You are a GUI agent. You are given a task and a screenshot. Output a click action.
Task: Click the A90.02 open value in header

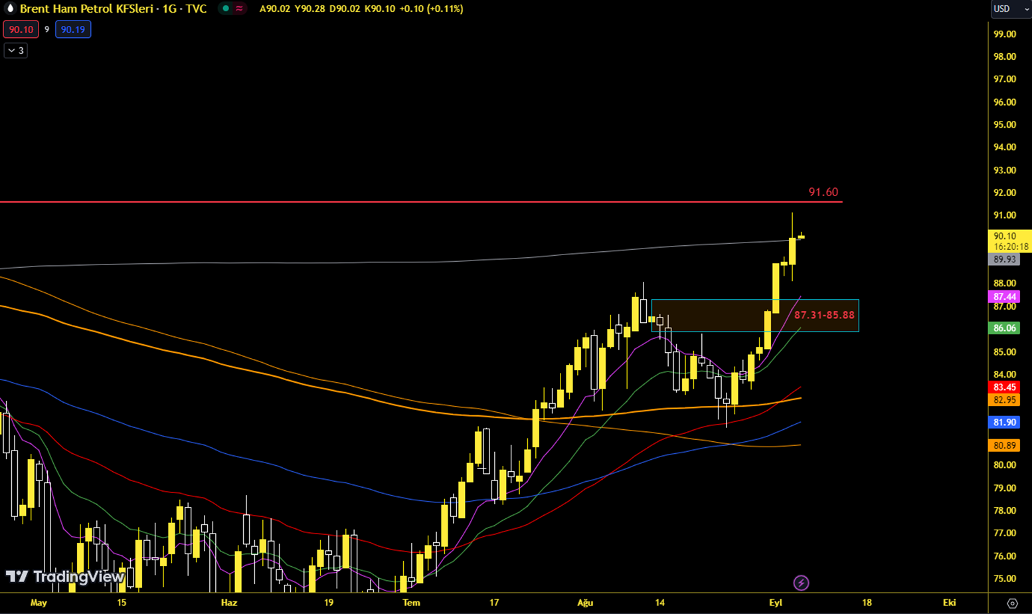pyautogui.click(x=275, y=9)
